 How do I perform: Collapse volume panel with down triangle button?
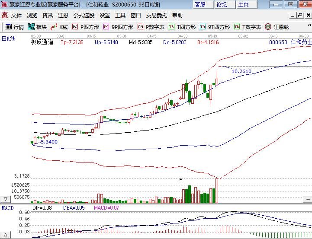click(x=6, y=199)
